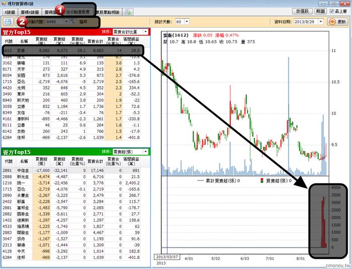The image size is (352, 269).
Task: Click the 宏泰(1612) chart title
Action: tap(176, 35)
